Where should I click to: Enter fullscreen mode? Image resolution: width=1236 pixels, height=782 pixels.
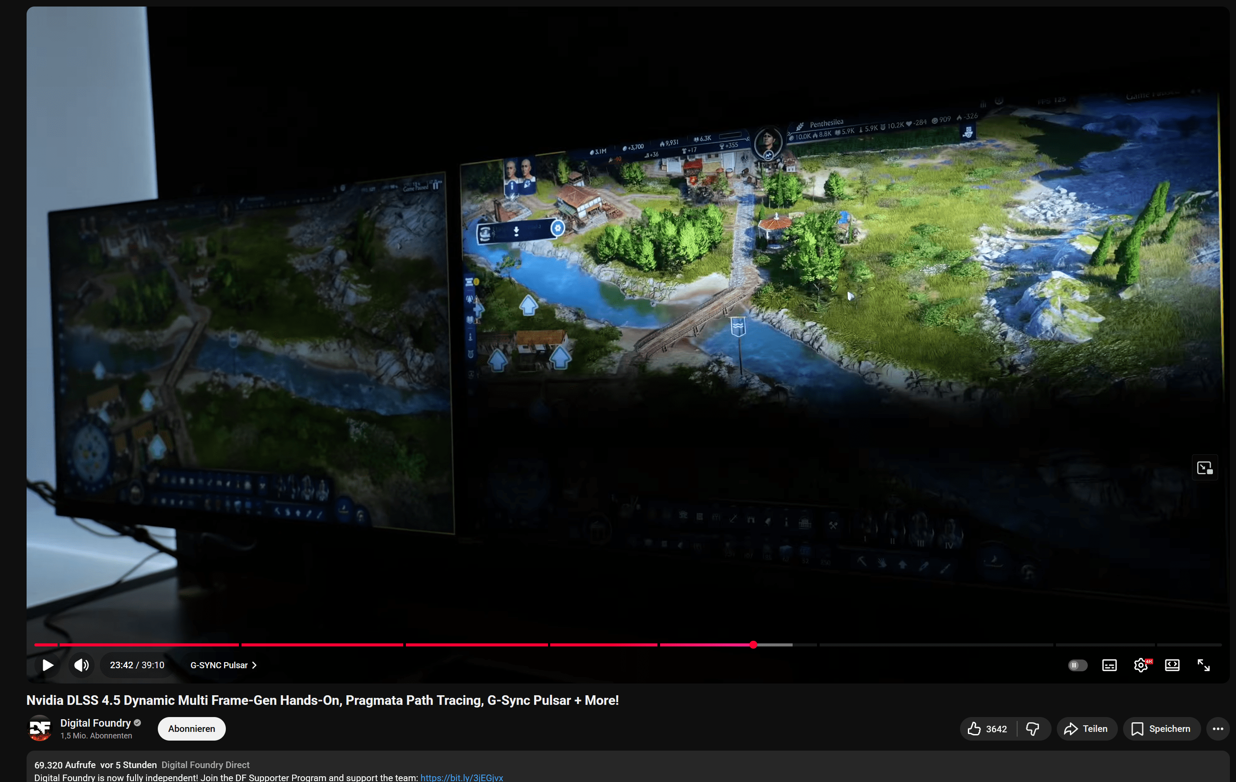(x=1204, y=665)
